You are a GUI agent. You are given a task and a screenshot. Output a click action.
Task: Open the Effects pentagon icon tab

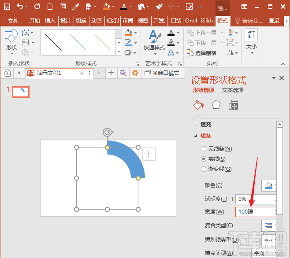tap(216, 105)
